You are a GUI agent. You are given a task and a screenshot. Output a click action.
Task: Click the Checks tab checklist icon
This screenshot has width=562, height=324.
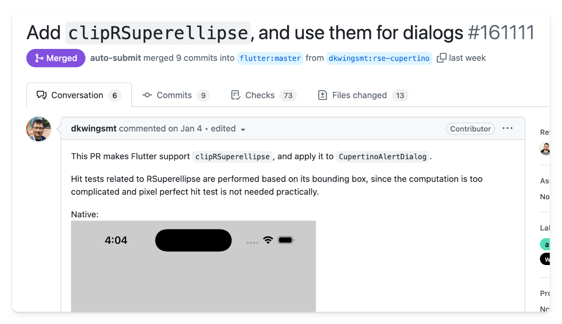coord(236,95)
